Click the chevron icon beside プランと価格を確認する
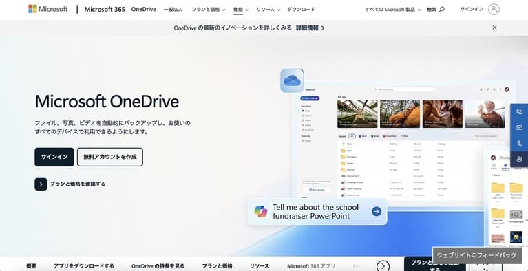Image resolution: width=528 pixels, height=271 pixels. coord(41,184)
